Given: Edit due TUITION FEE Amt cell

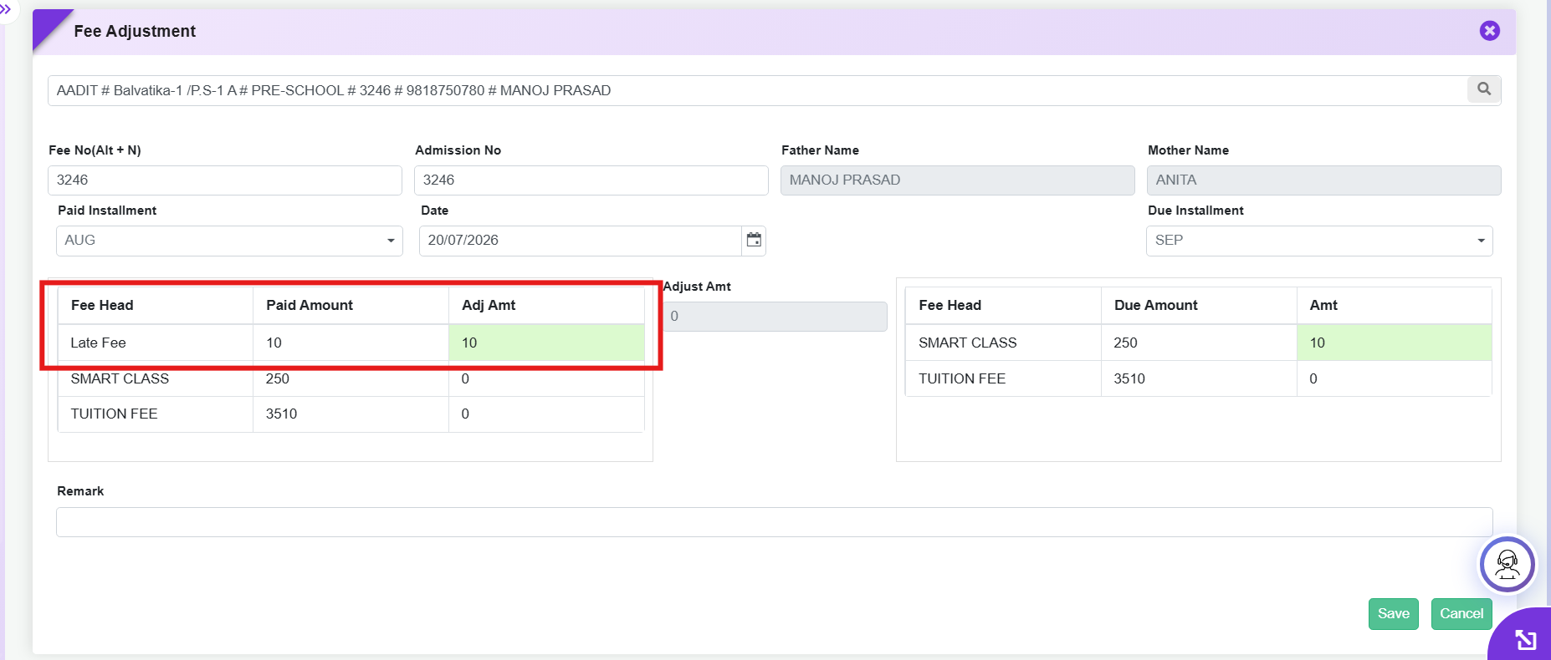Looking at the screenshot, I should pos(1395,378).
